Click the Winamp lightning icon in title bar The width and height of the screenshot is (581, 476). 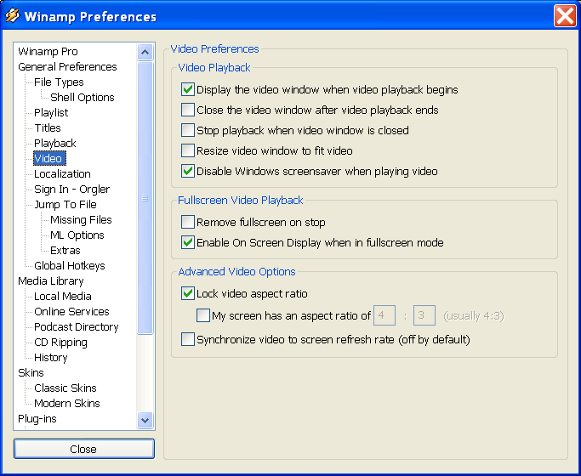13,16
